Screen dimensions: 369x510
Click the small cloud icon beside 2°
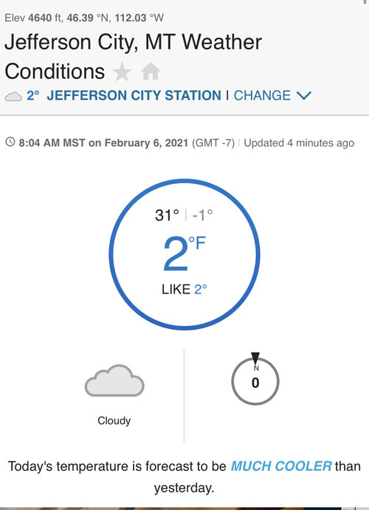pyautogui.click(x=13, y=96)
